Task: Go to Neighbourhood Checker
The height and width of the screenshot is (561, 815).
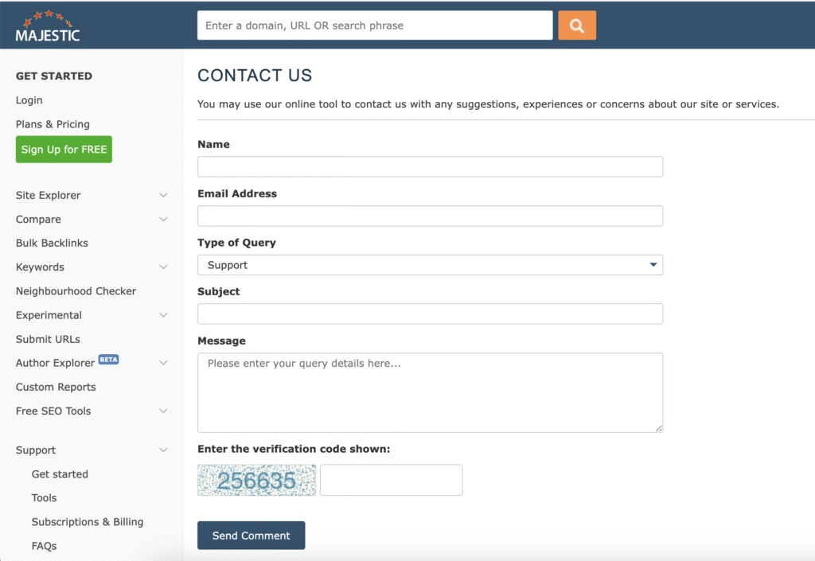Action: coord(76,291)
